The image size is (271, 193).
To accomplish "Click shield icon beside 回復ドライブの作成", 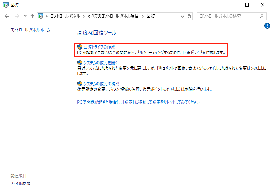I will click(80, 47).
